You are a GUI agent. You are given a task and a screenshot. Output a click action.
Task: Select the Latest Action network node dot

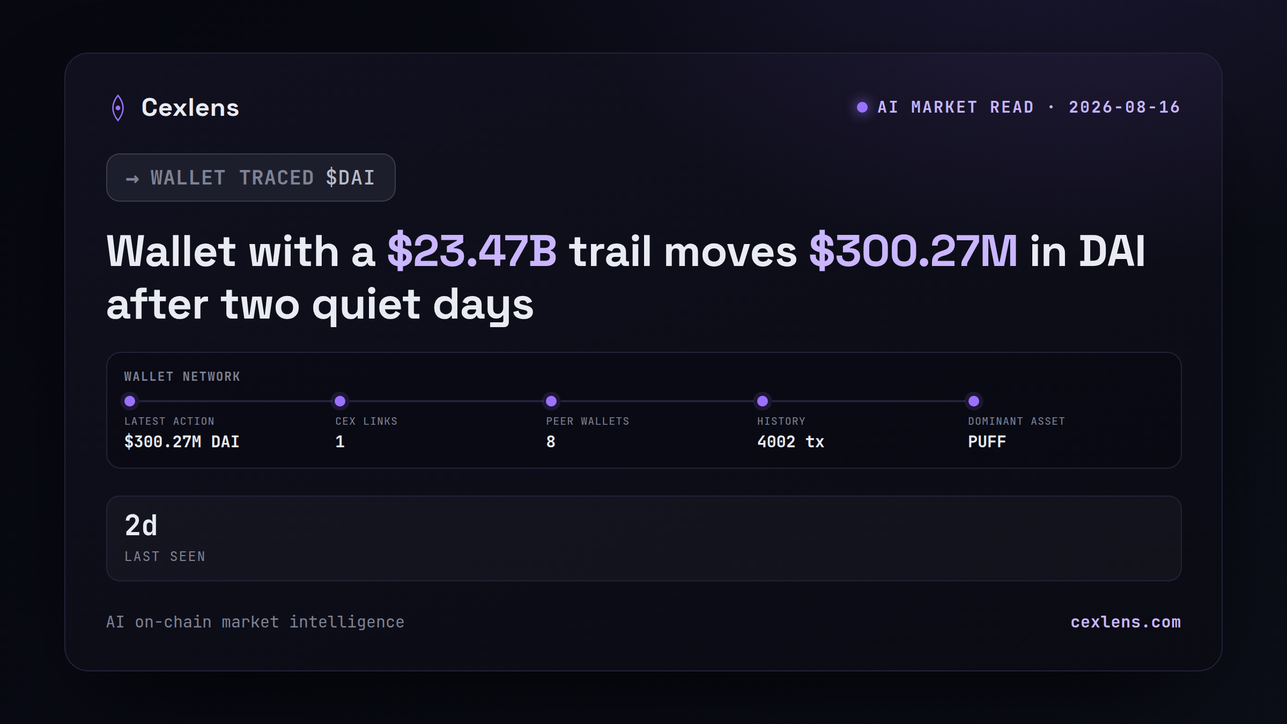pyautogui.click(x=130, y=401)
